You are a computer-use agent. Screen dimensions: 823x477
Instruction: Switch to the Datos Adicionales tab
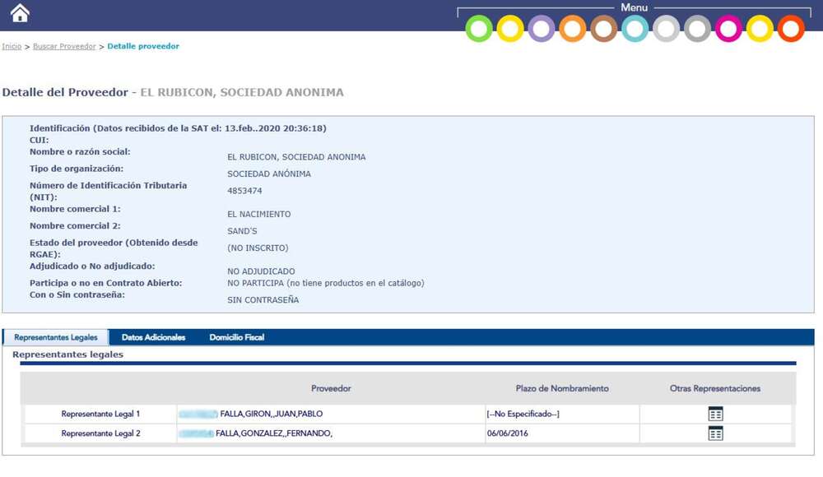[153, 337]
